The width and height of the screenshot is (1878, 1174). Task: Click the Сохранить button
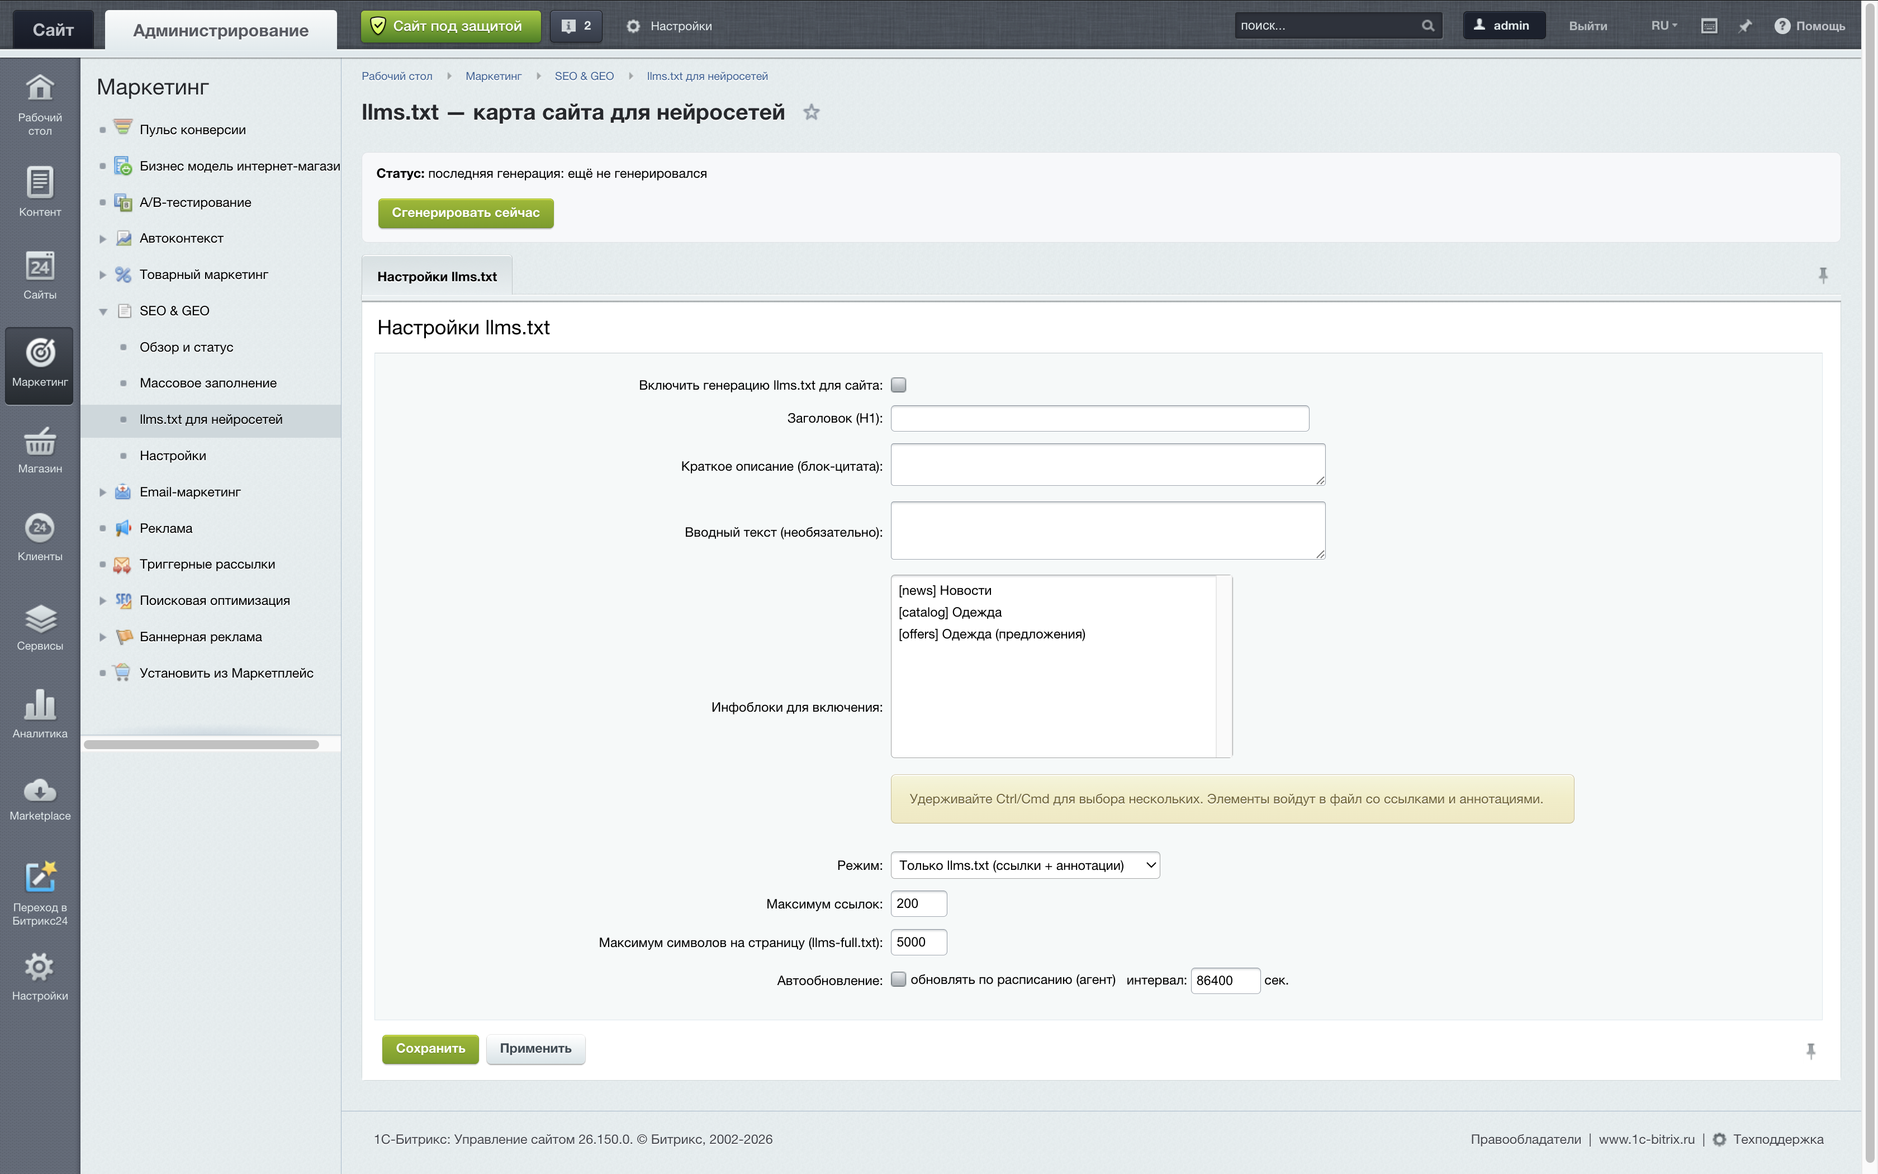point(431,1048)
